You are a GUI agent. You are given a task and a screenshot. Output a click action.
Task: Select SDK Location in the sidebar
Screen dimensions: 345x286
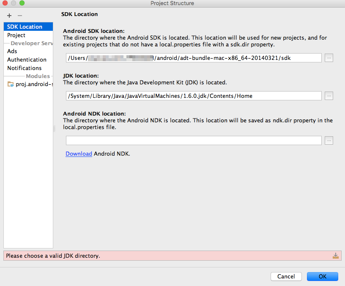(x=25, y=27)
